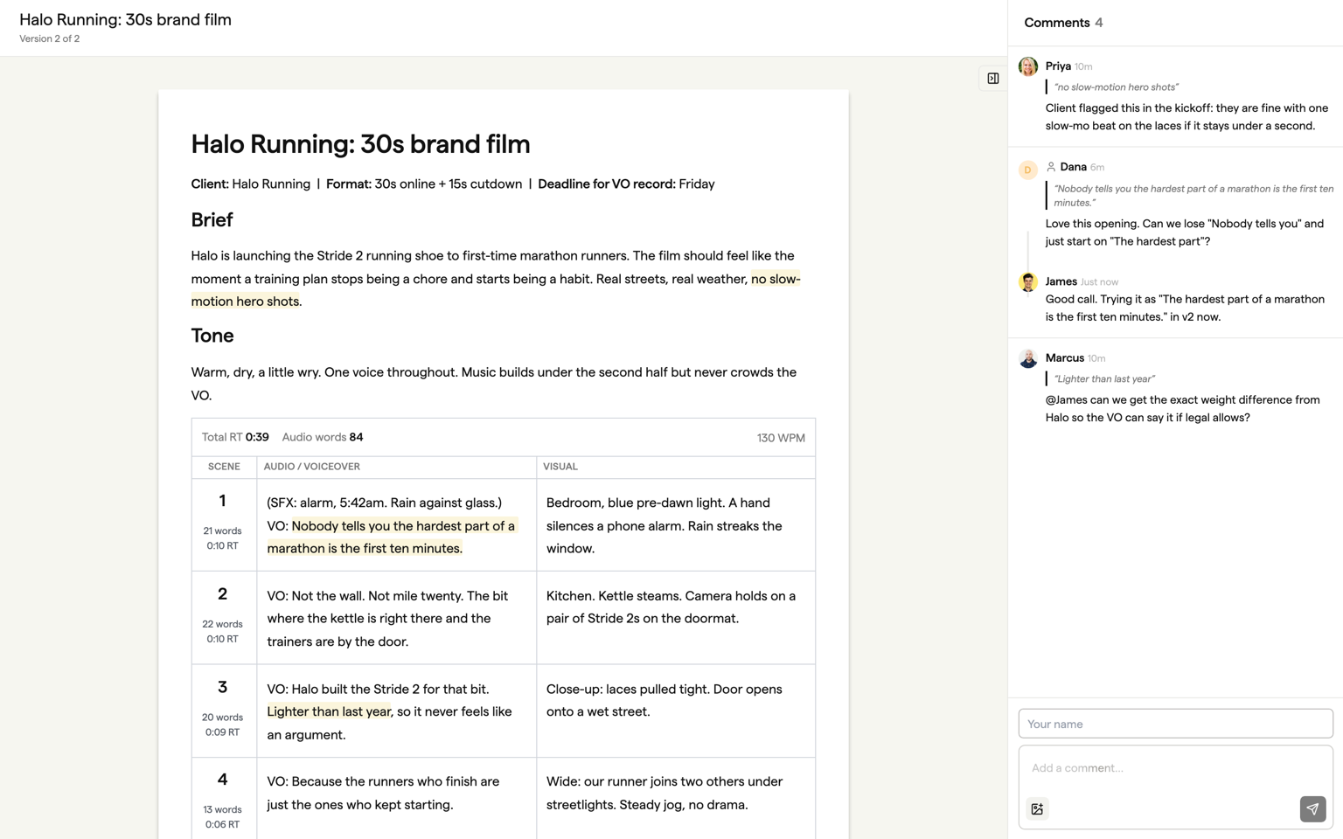Click scene 2 visual 'Kitchen. Kettle steams'

coord(671,607)
